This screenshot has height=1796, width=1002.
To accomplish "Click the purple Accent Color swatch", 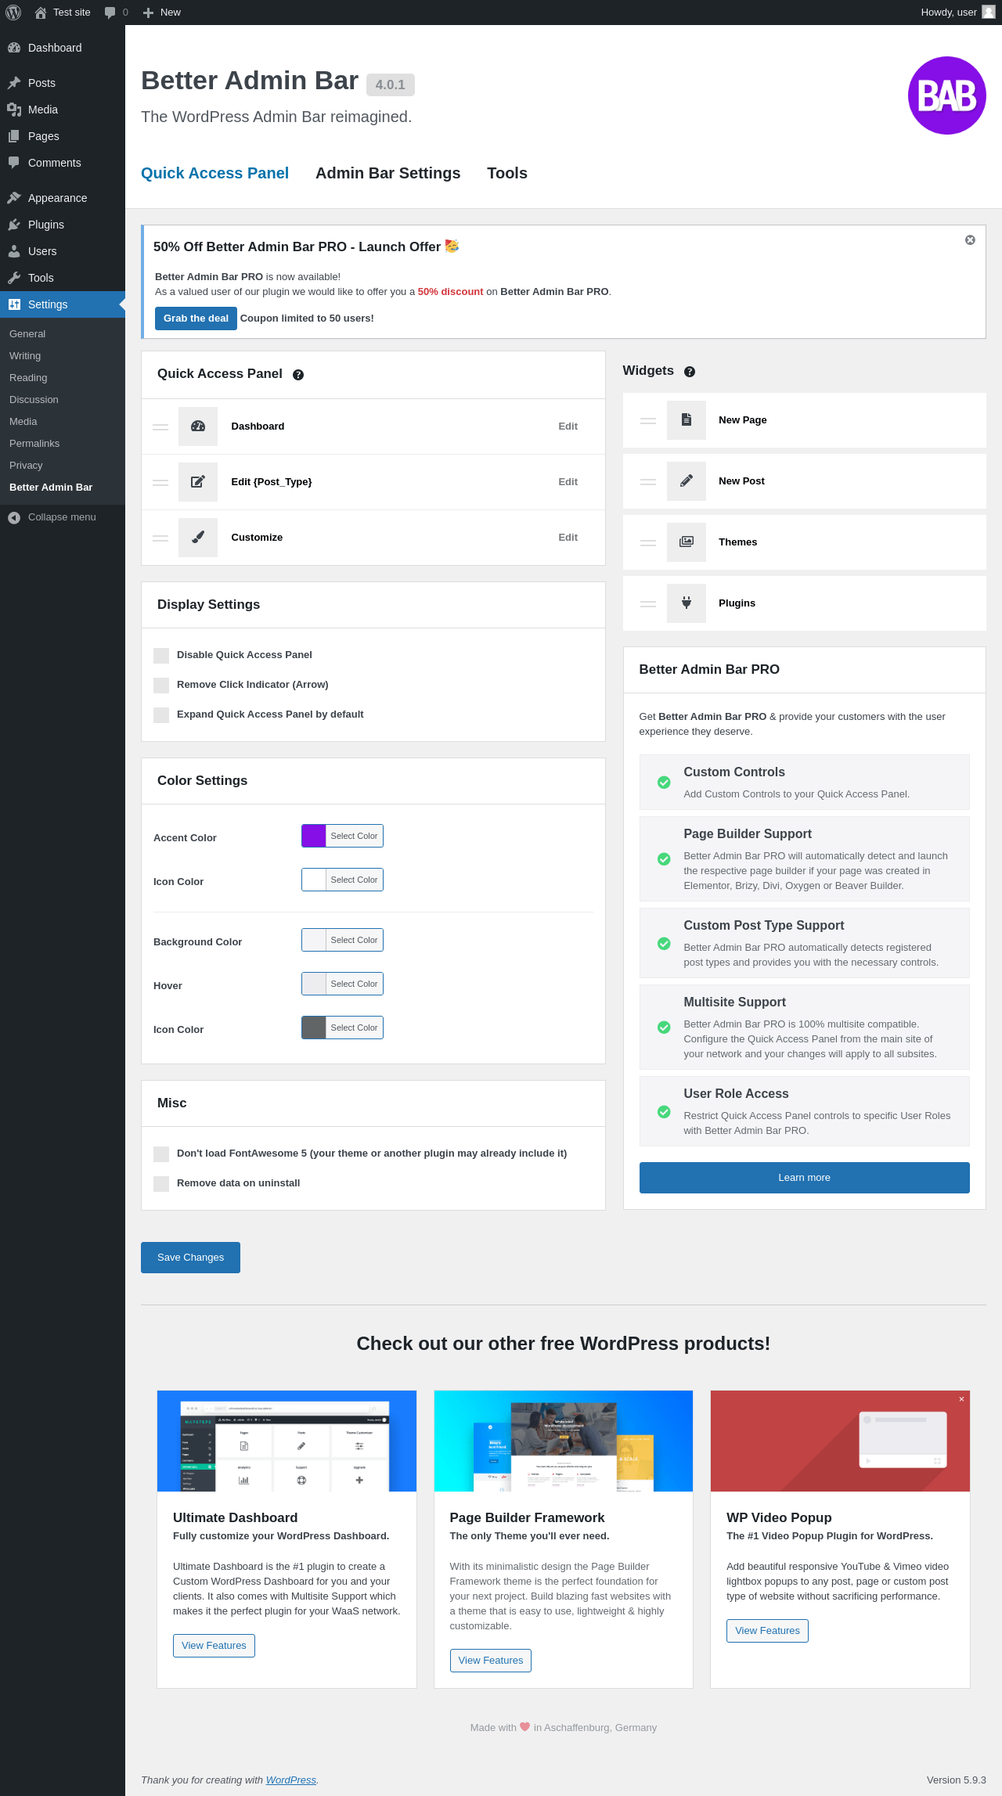I will [314, 836].
